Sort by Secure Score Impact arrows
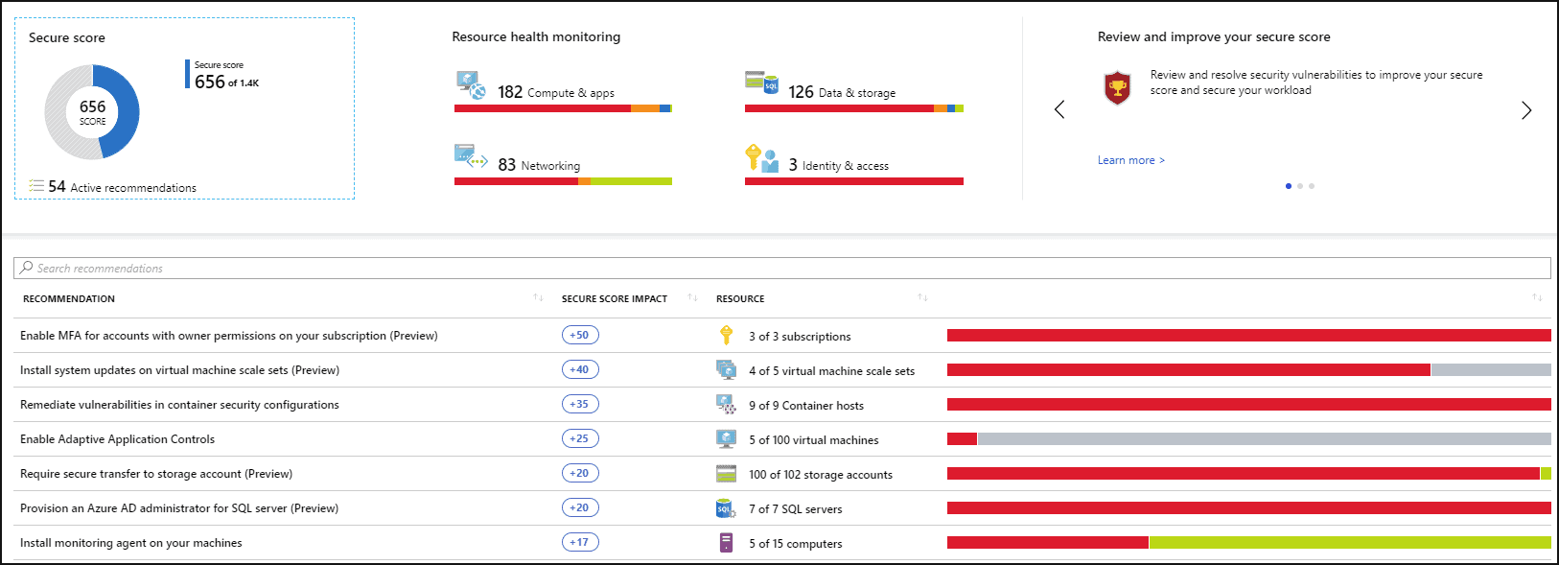Viewport: 1559px width, 565px height. pyautogui.click(x=692, y=298)
